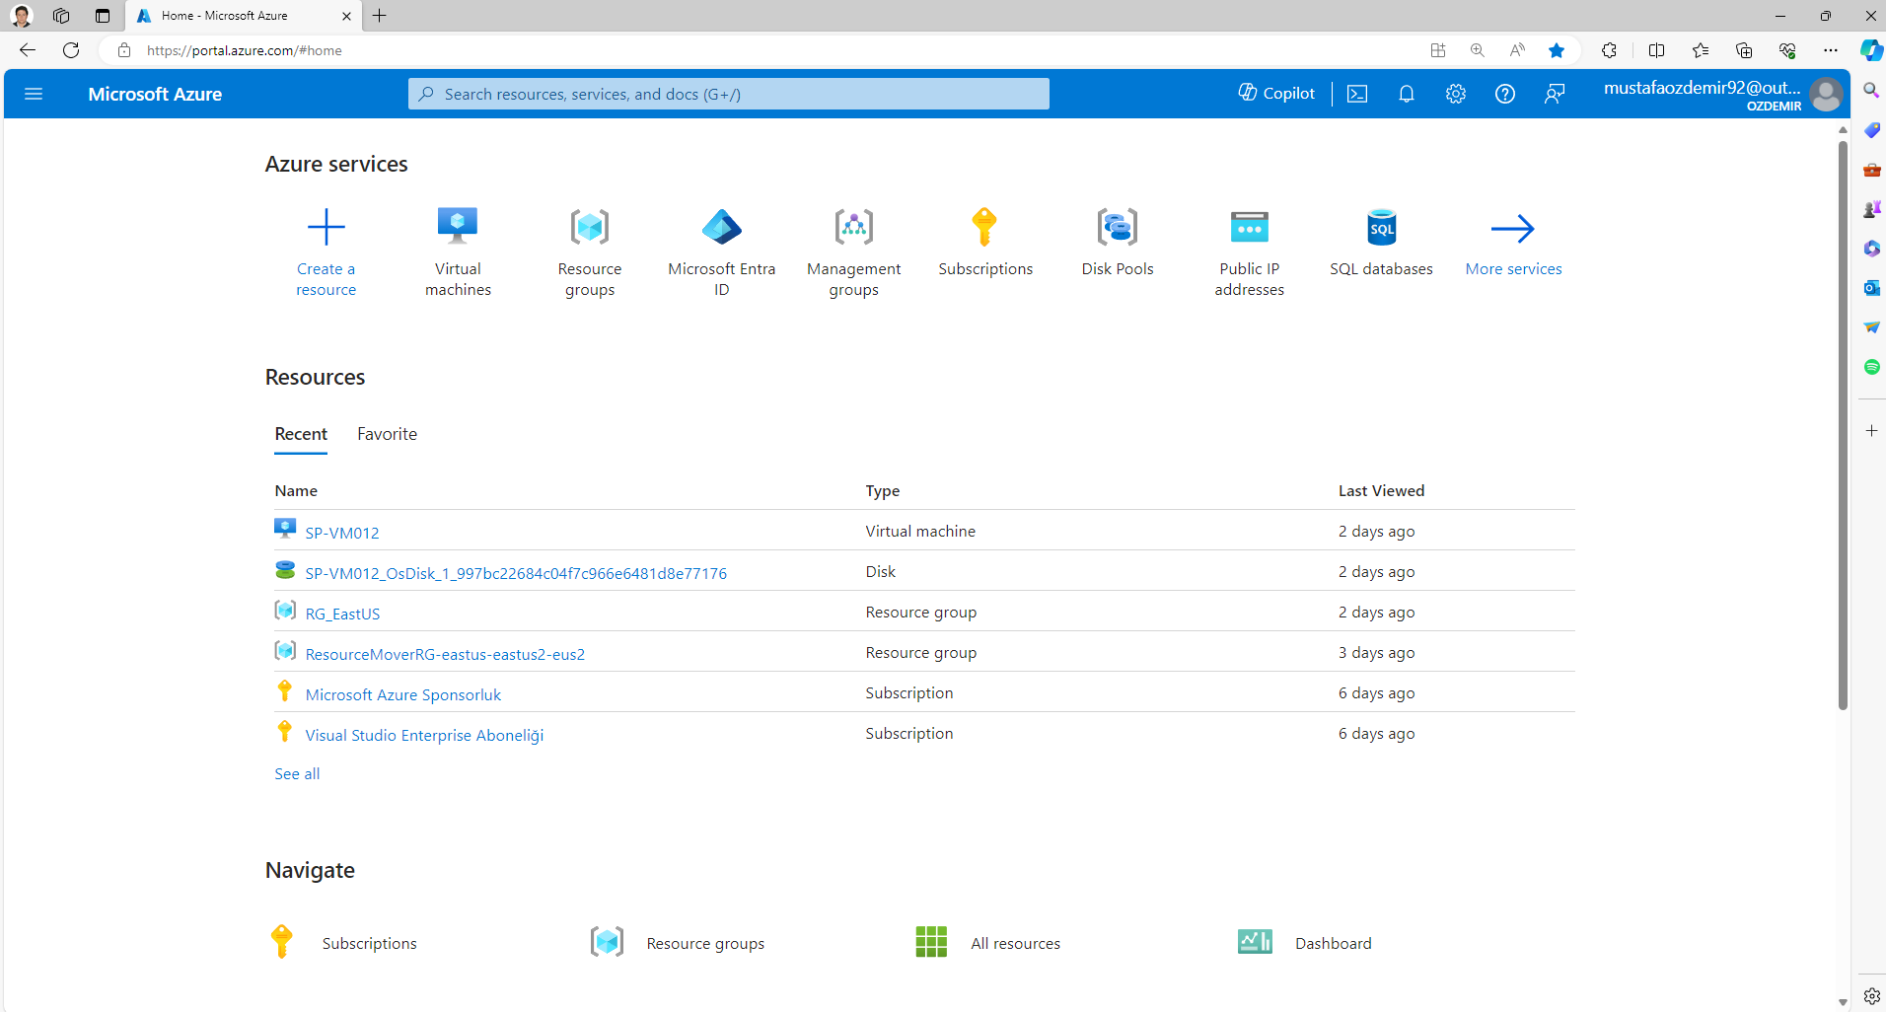The height and width of the screenshot is (1012, 1886).
Task: Click the user account avatar
Action: tap(1827, 95)
